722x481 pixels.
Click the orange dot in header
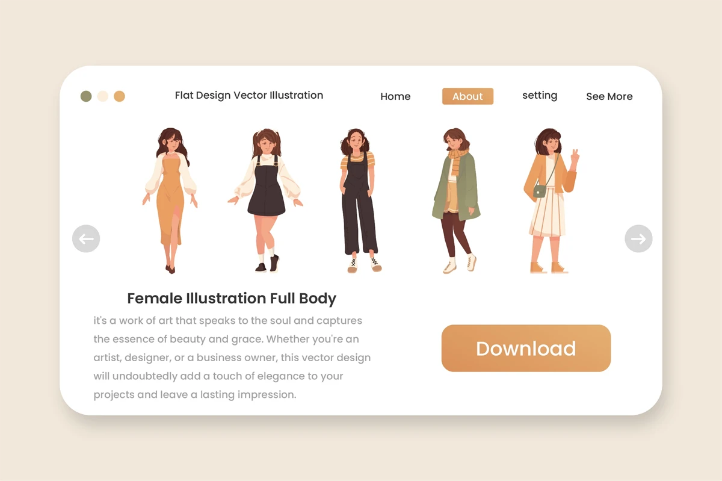[x=120, y=96]
